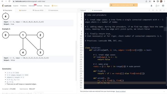Image resolution: width=167 pixels, height=94 pixels.
Task: Open the browser extensions puzzle icon
Action: point(154,1)
